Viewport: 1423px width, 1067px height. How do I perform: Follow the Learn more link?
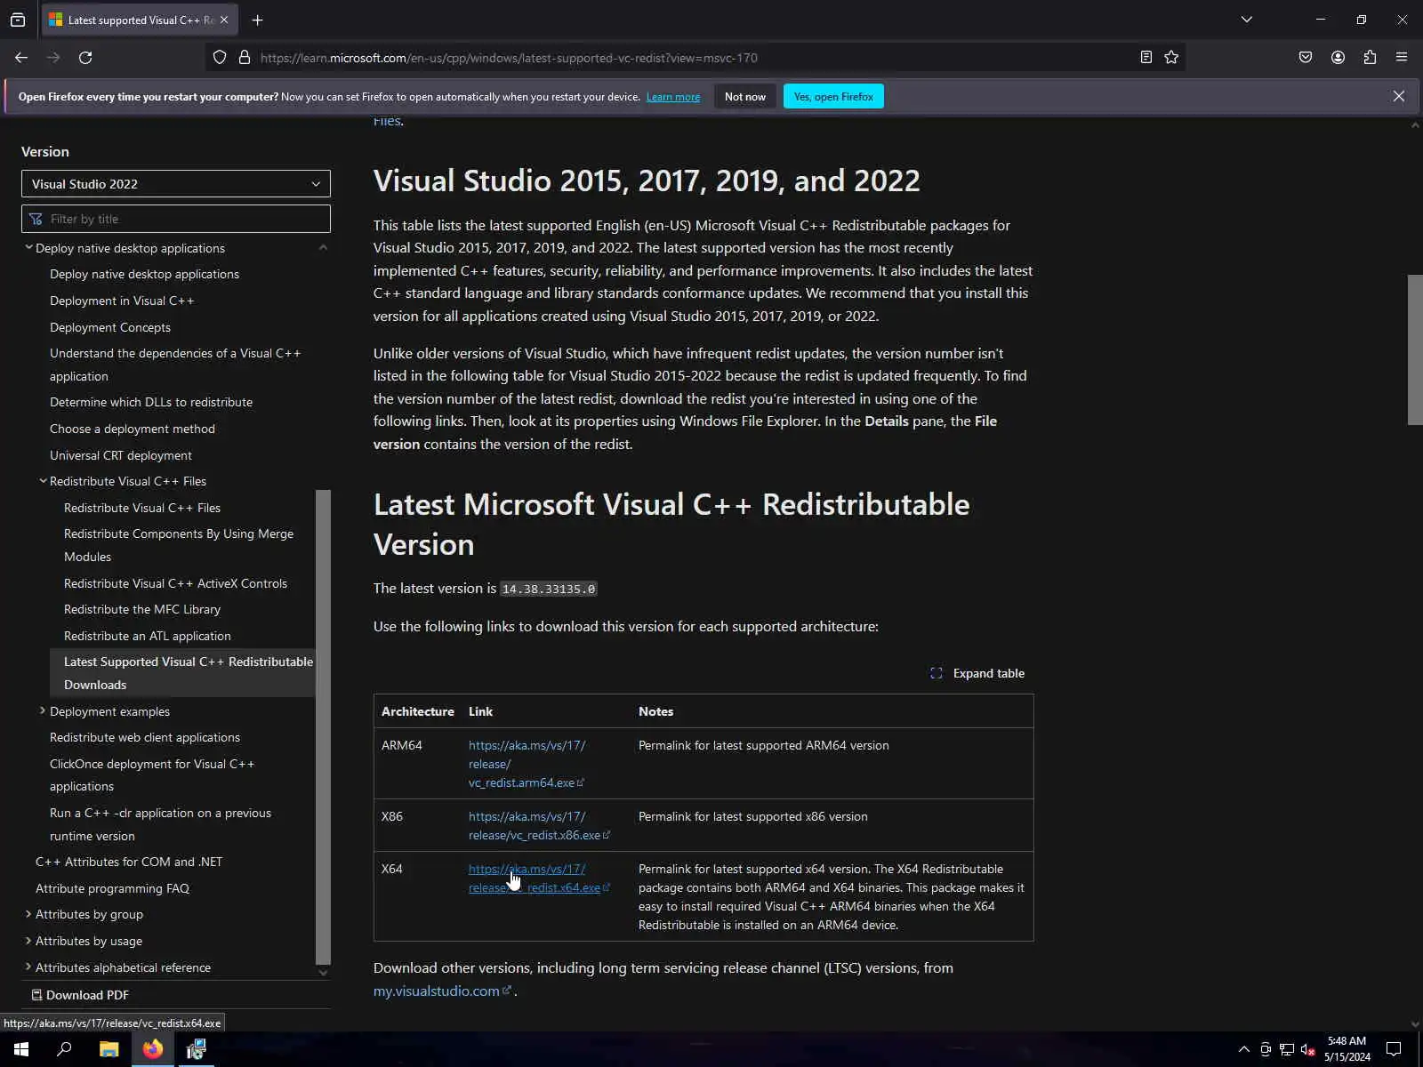[x=673, y=97]
